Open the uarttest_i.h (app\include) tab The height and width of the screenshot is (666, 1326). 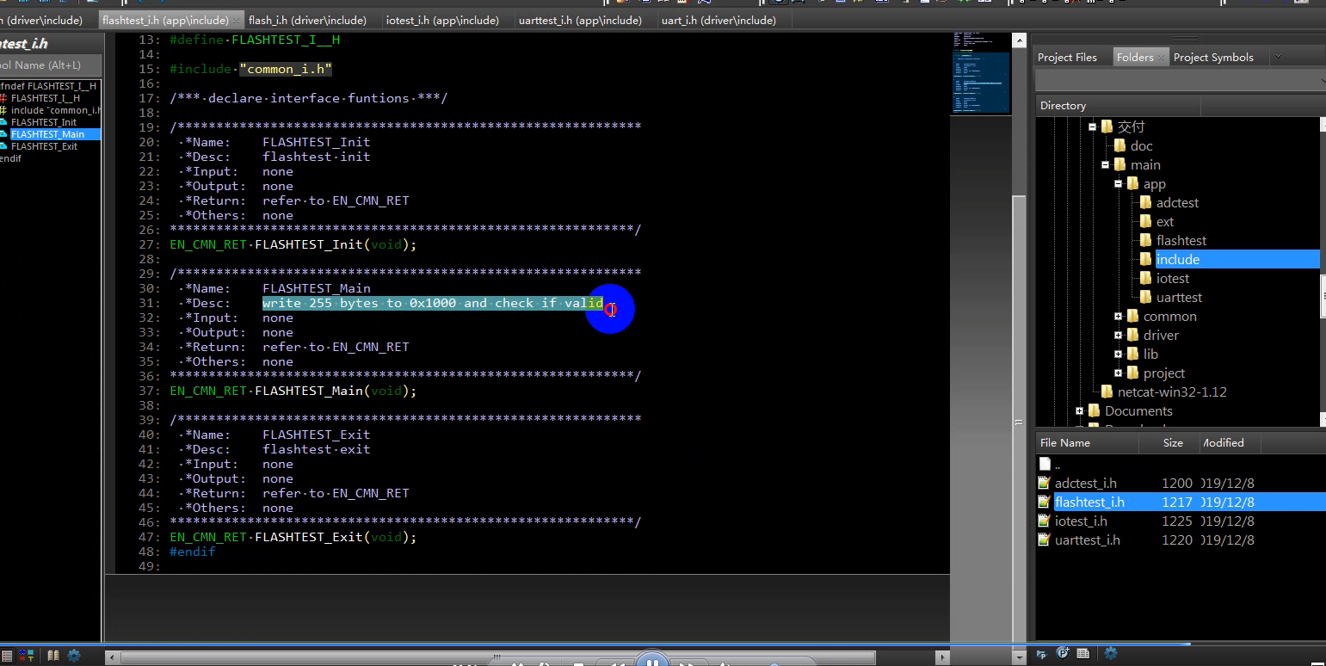580,20
